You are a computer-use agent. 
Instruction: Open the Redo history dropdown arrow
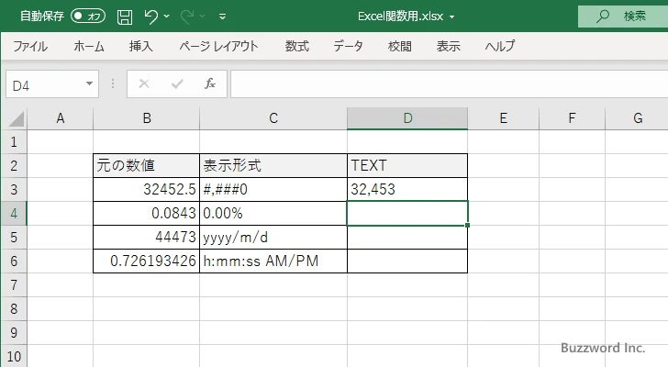point(203,17)
